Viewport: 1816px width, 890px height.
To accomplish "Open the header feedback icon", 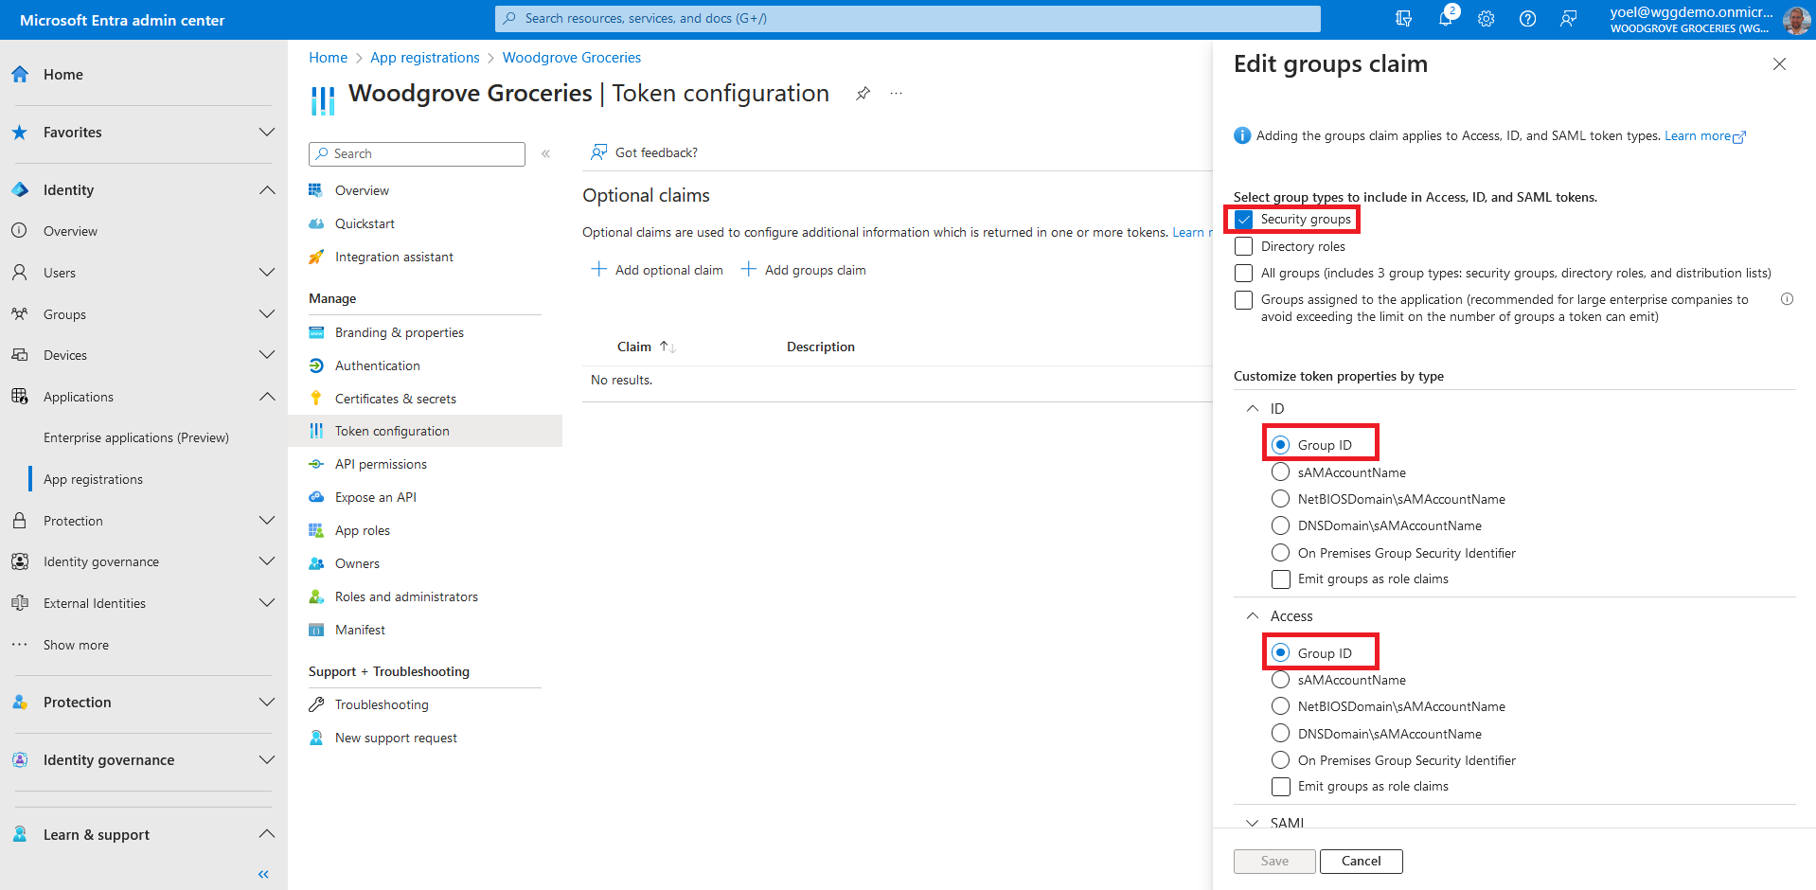I will (1568, 19).
